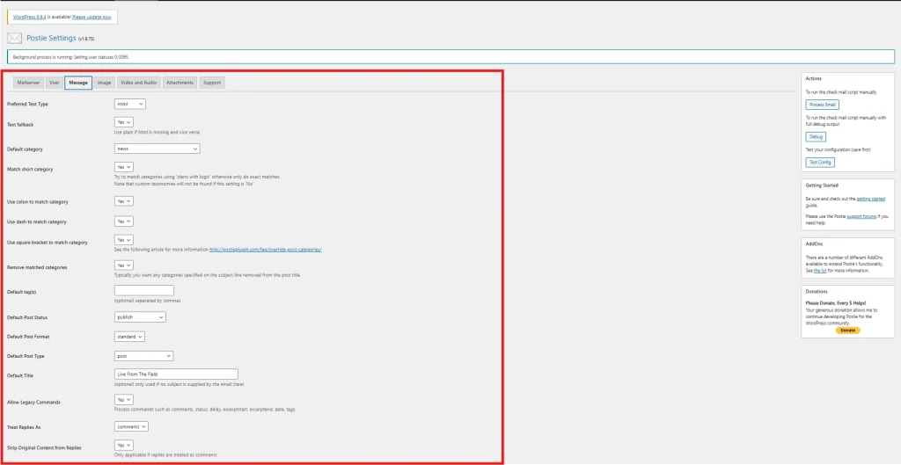Select the Message tab
This screenshot has height=465, width=901.
pyautogui.click(x=78, y=83)
